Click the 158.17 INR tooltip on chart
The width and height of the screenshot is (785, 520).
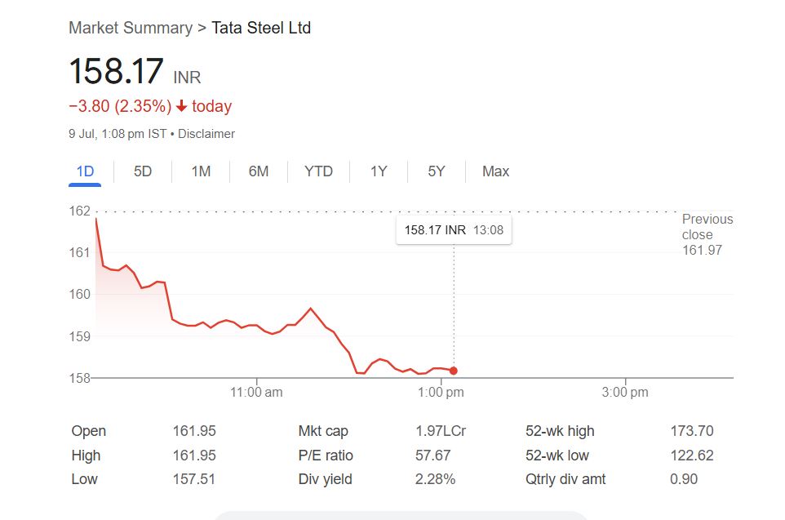(x=454, y=230)
